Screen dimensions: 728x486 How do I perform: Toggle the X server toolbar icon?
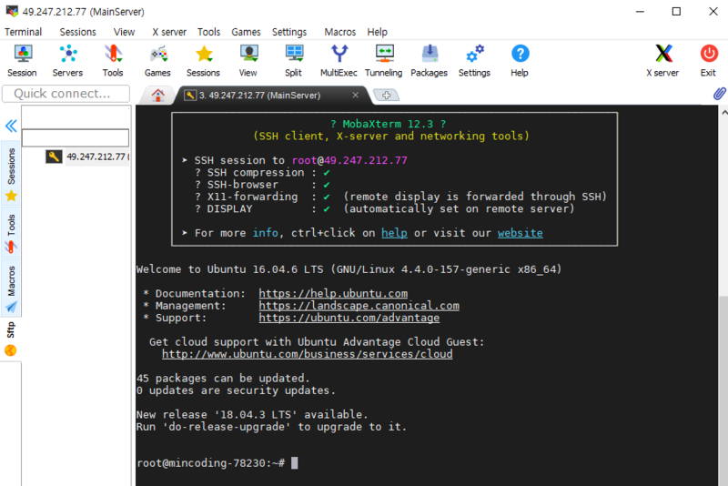pyautogui.click(x=663, y=60)
